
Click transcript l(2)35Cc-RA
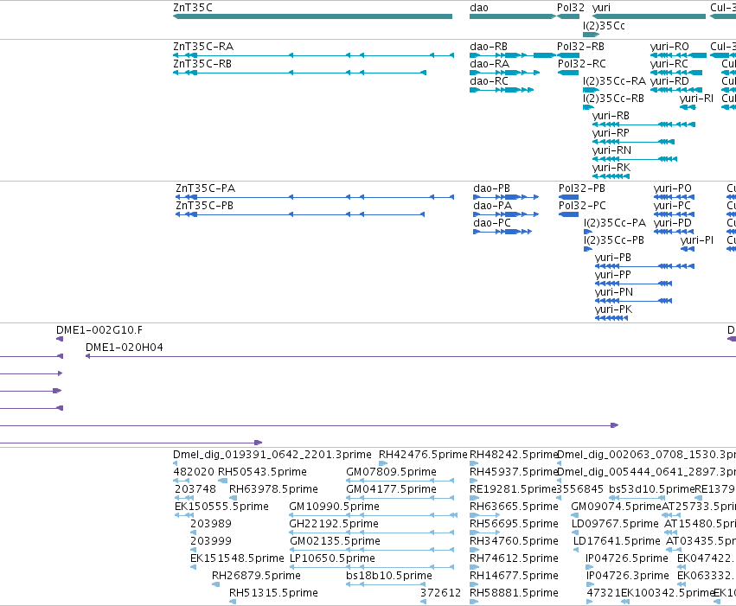tap(591, 90)
